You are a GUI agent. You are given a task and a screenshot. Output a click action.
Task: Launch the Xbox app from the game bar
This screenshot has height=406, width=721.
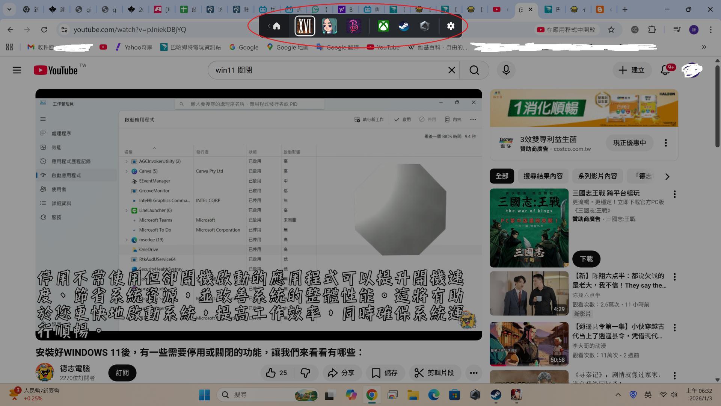coord(383,26)
